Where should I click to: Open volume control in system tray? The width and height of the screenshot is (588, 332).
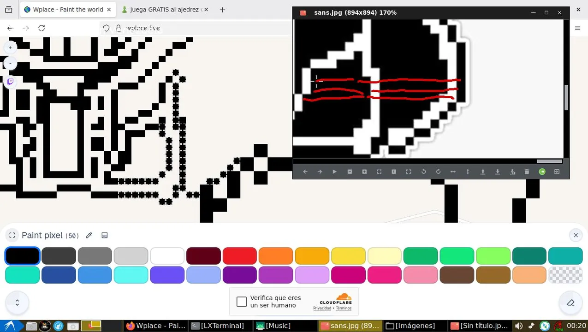click(x=518, y=326)
